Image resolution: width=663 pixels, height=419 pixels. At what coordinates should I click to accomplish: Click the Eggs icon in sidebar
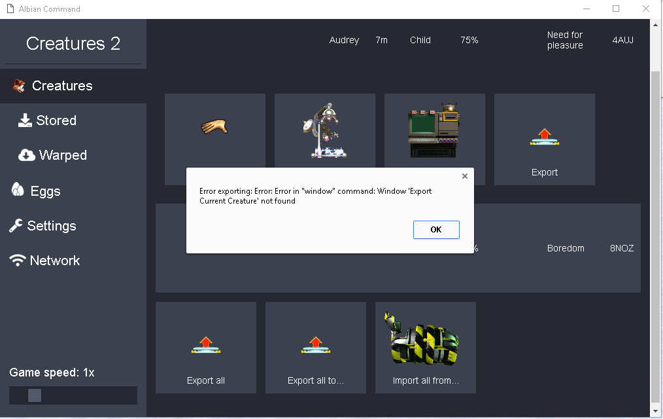[18, 189]
